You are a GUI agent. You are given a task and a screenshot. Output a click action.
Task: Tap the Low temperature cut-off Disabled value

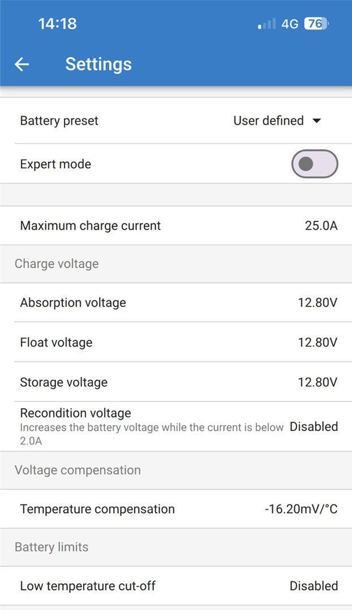coord(314,586)
